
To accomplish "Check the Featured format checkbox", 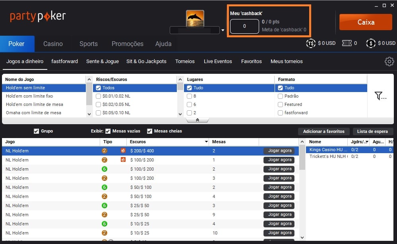I will pyautogui.click(x=280, y=105).
